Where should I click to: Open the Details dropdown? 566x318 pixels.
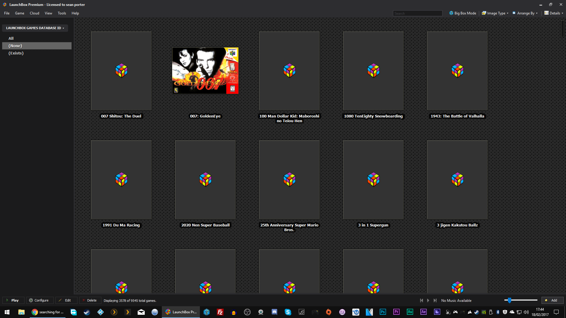coord(554,13)
